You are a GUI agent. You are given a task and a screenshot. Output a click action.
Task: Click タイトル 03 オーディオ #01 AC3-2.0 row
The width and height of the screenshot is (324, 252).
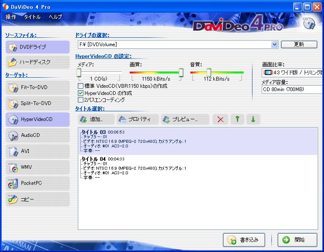(105, 146)
